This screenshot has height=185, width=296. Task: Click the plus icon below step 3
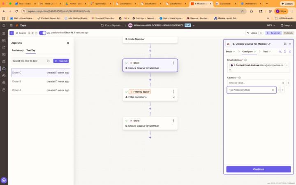point(150,79)
